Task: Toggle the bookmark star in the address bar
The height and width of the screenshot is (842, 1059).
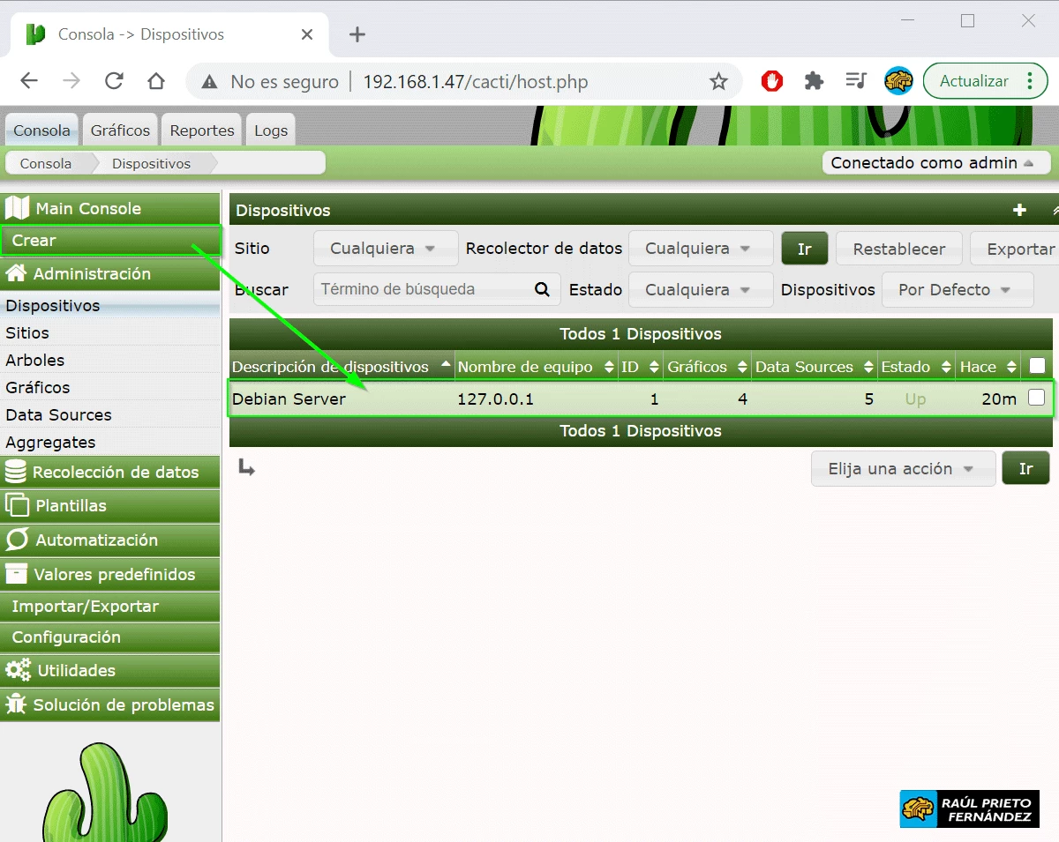Action: coord(718,80)
